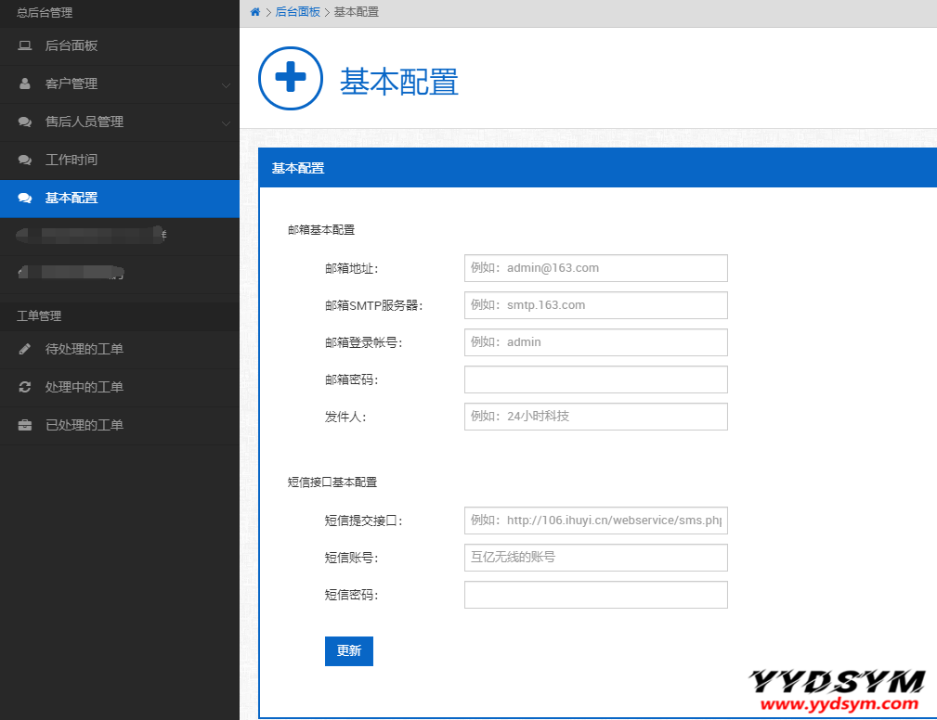Click into the 邮箱密码 field
937x720 pixels.
595,379
